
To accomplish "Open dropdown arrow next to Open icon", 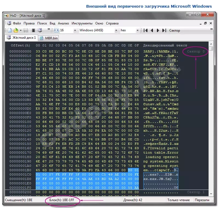I will point(21,30).
